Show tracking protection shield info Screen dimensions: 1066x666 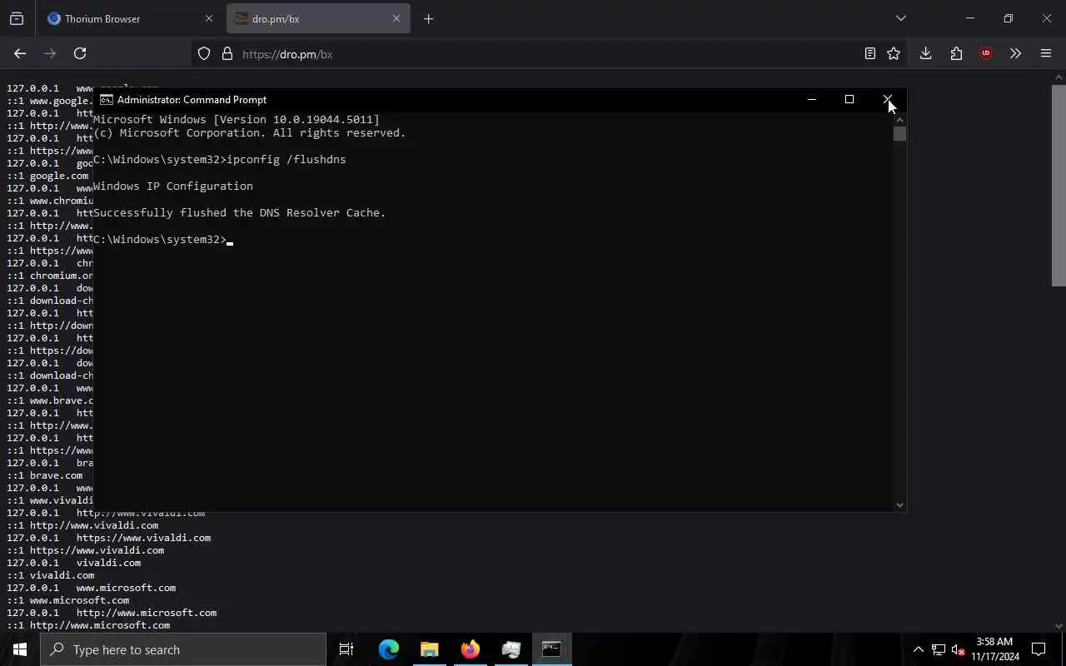point(204,53)
